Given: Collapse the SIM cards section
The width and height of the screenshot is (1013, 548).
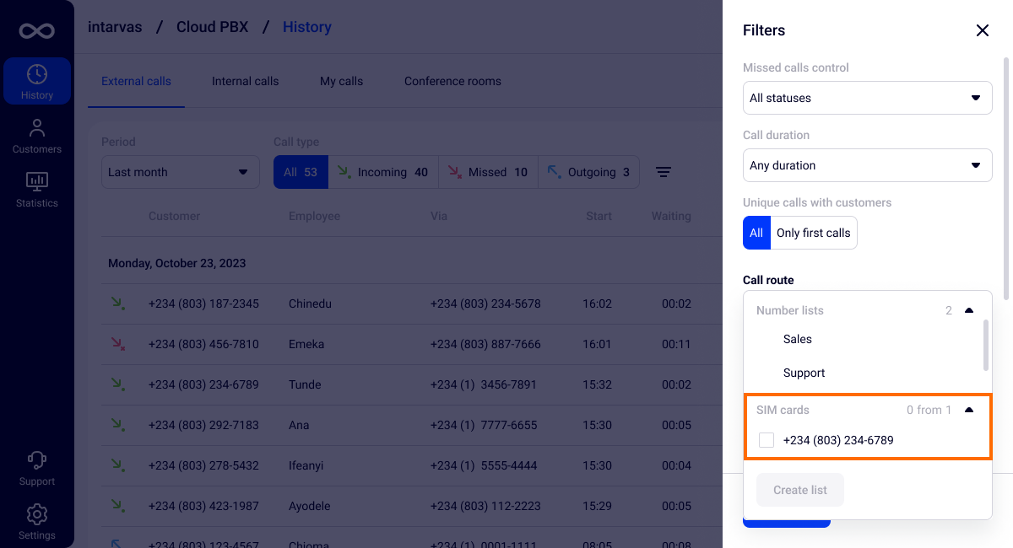Looking at the screenshot, I should coord(969,410).
